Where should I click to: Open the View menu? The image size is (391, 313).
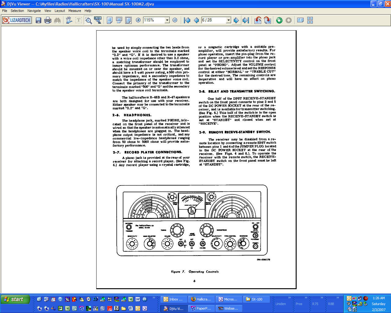tap(48, 11)
